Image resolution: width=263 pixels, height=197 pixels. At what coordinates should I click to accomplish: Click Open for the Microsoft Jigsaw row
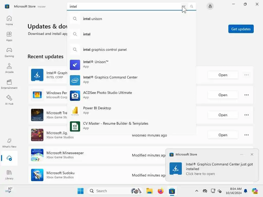223,135
